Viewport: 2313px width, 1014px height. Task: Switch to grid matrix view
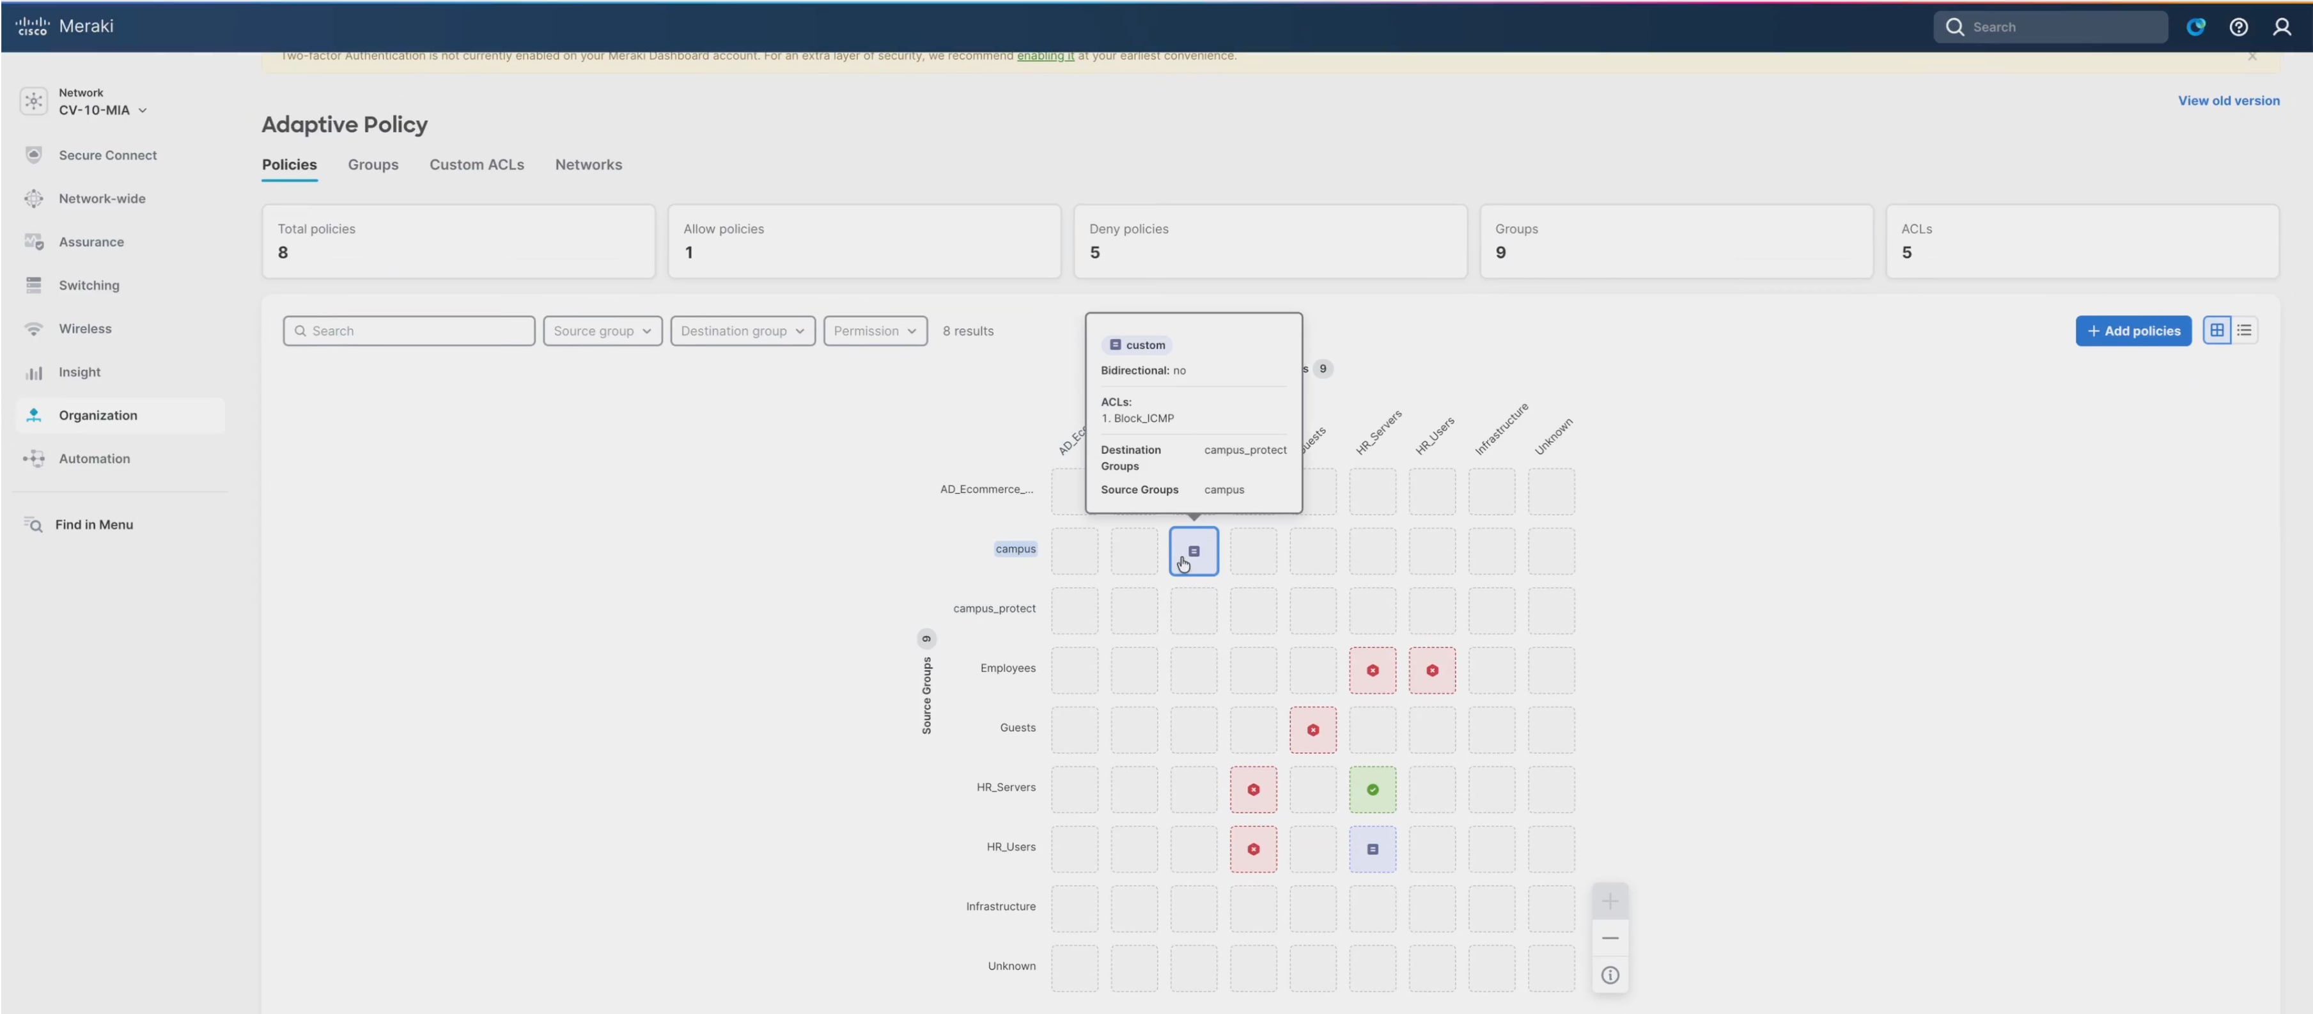click(2217, 331)
